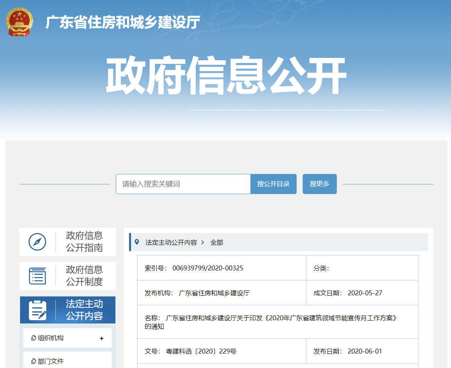Click the breadcrumb chevron arrow before 全部
Image resolution: width=451 pixels, height=368 pixels.
click(x=203, y=242)
